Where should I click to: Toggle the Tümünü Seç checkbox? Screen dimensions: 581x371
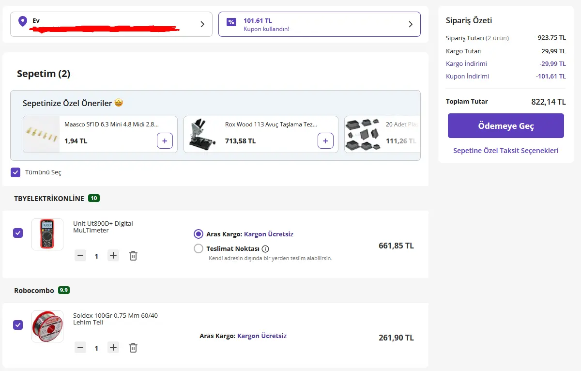15,172
